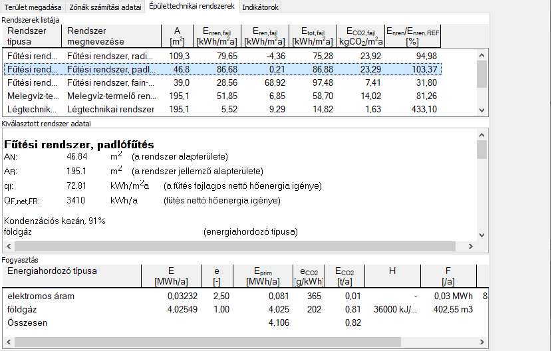Click the Etot,fajl column header

(313, 36)
